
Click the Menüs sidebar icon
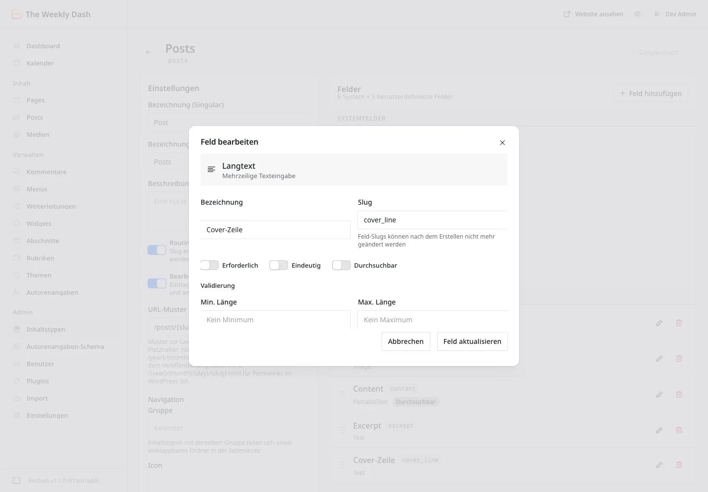coord(17,189)
